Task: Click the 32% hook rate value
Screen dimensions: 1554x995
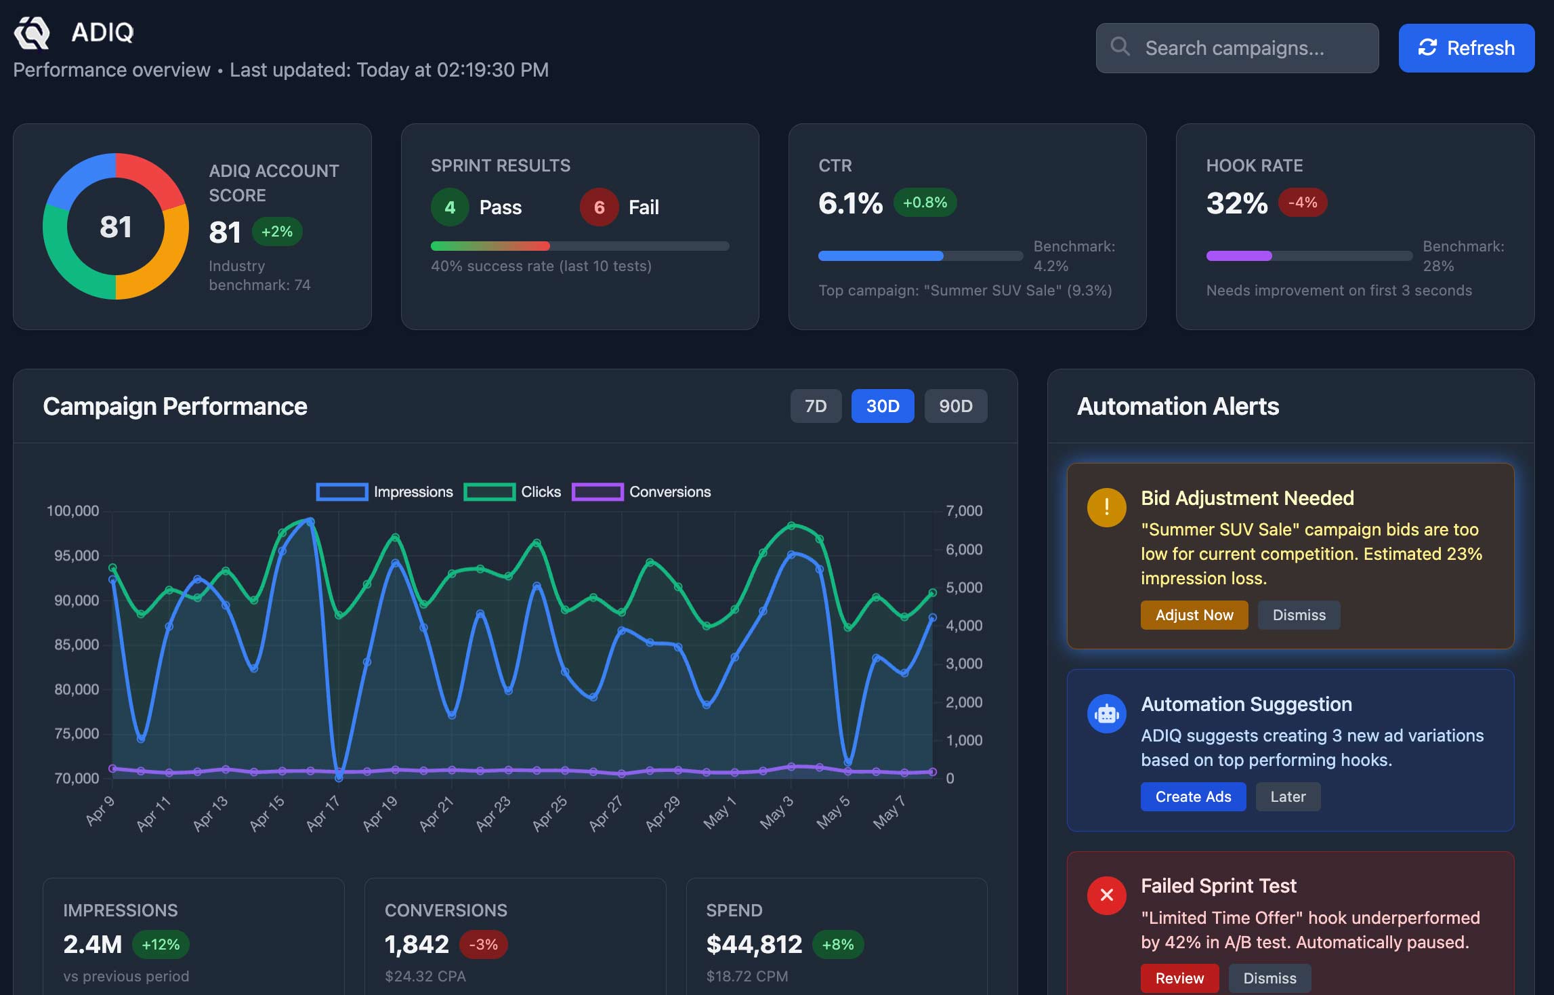Action: pos(1236,203)
